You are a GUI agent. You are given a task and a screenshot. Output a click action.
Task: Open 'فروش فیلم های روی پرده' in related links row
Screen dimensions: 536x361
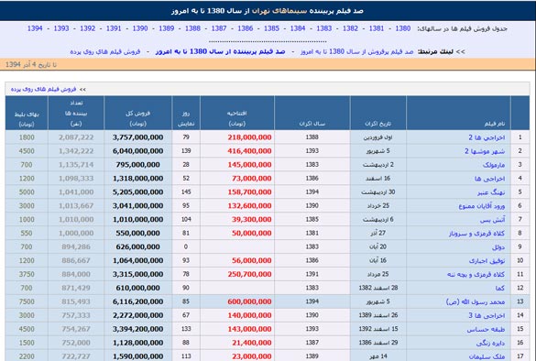105,51
